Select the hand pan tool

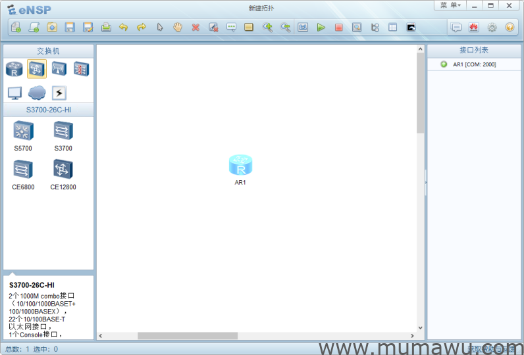[x=178, y=28]
